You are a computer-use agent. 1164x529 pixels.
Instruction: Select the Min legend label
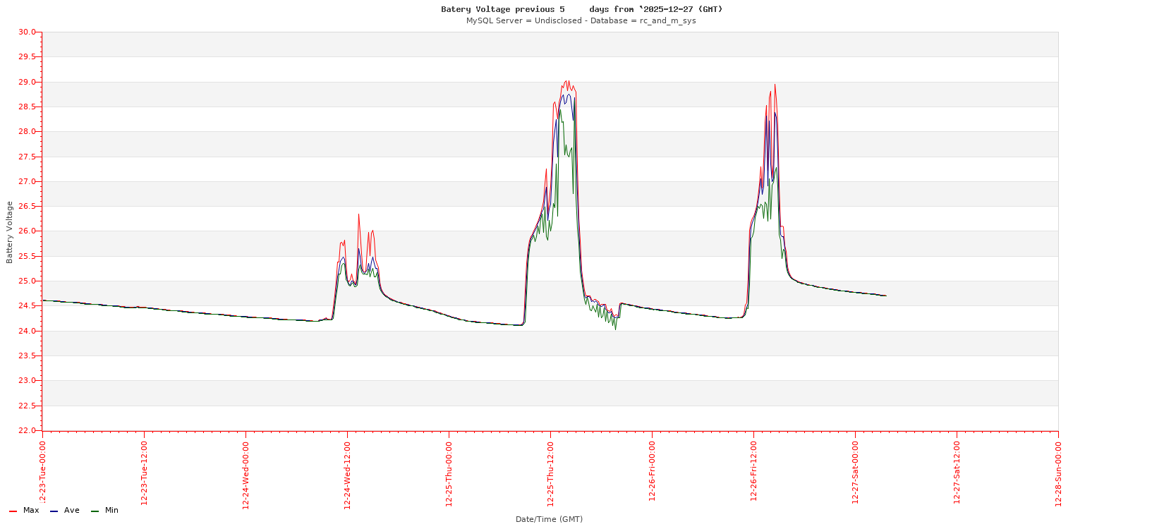(111, 510)
